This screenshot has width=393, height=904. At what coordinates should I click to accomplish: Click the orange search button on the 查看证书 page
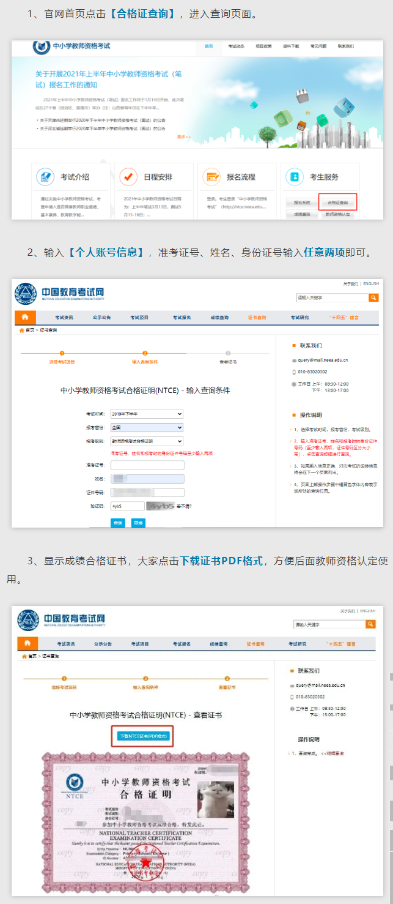(x=370, y=624)
